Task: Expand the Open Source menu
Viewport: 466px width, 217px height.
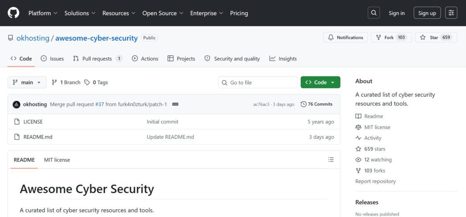Action: click(162, 13)
